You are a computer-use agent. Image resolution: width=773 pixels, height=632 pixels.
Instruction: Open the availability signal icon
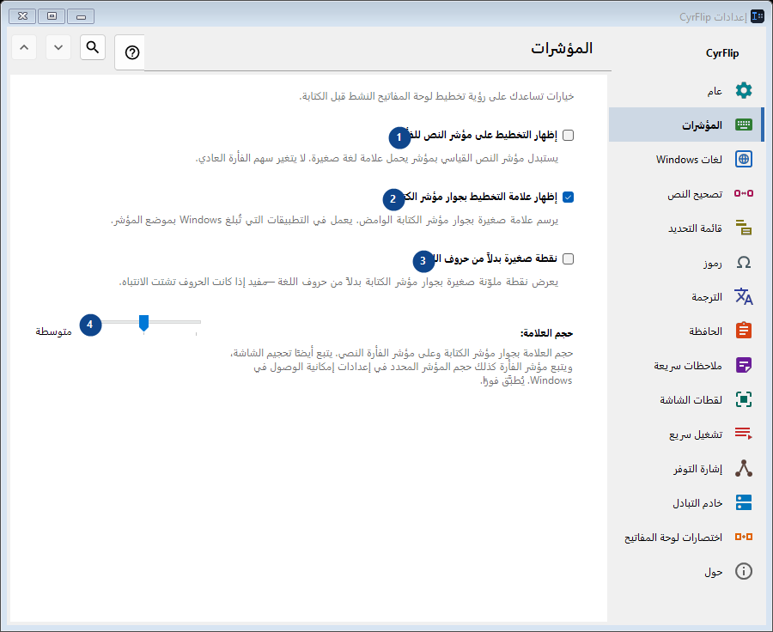click(744, 468)
